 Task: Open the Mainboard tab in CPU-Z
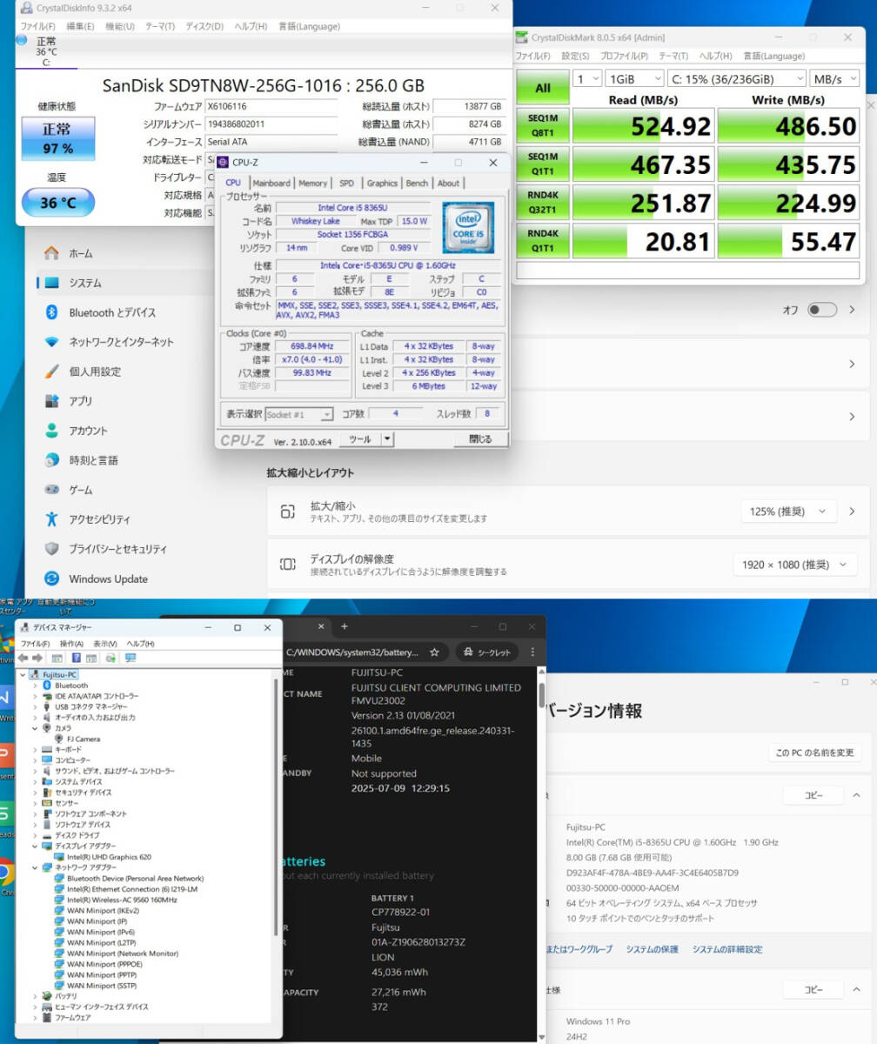click(x=271, y=184)
